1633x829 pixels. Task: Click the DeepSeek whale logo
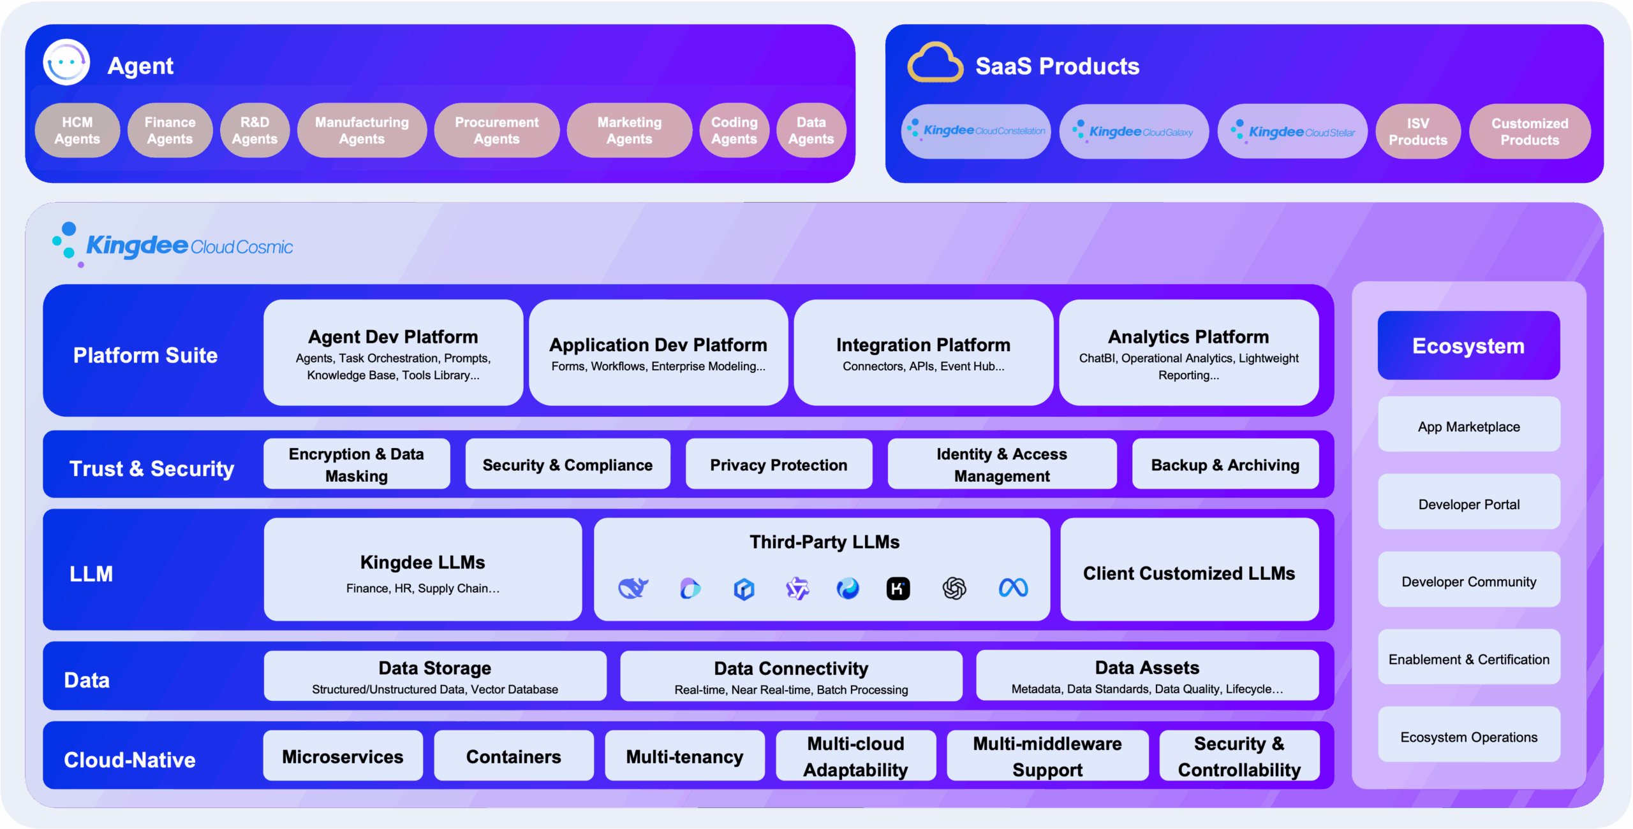(633, 588)
